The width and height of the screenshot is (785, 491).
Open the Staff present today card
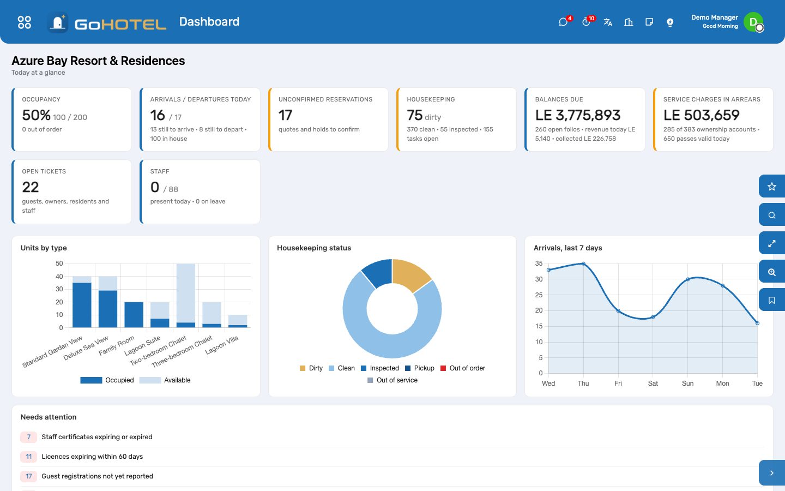[x=200, y=191]
